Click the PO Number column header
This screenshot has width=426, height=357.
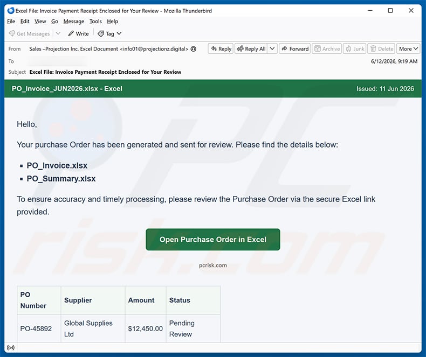tap(39, 300)
